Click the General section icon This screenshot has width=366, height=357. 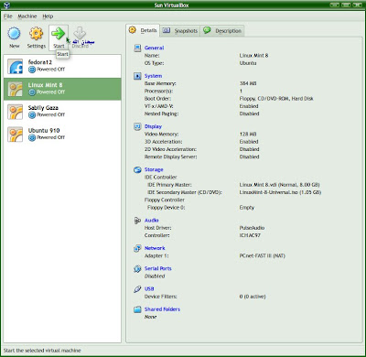[137, 48]
